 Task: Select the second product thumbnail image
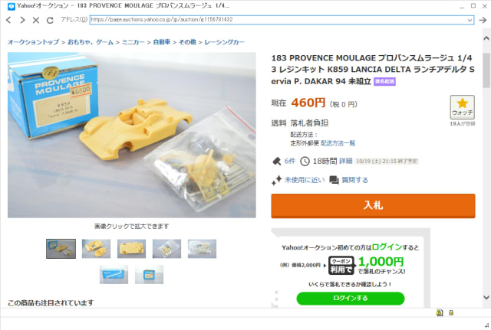(96, 249)
